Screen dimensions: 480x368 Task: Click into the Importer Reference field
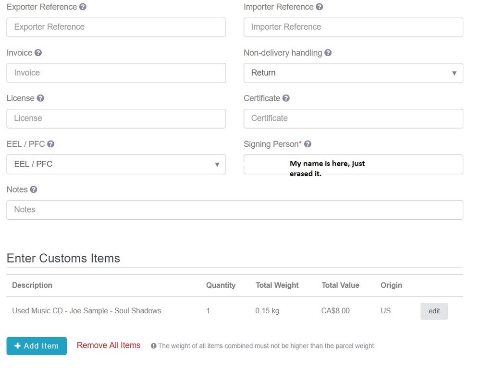coord(353,27)
